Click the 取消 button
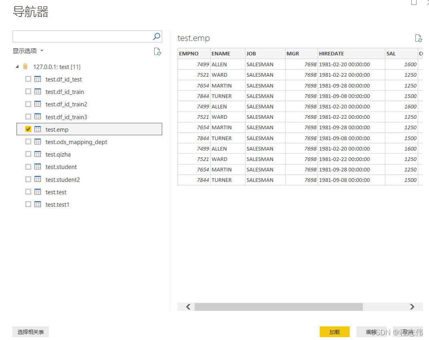Image resolution: width=429 pixels, height=340 pixels. (408, 332)
